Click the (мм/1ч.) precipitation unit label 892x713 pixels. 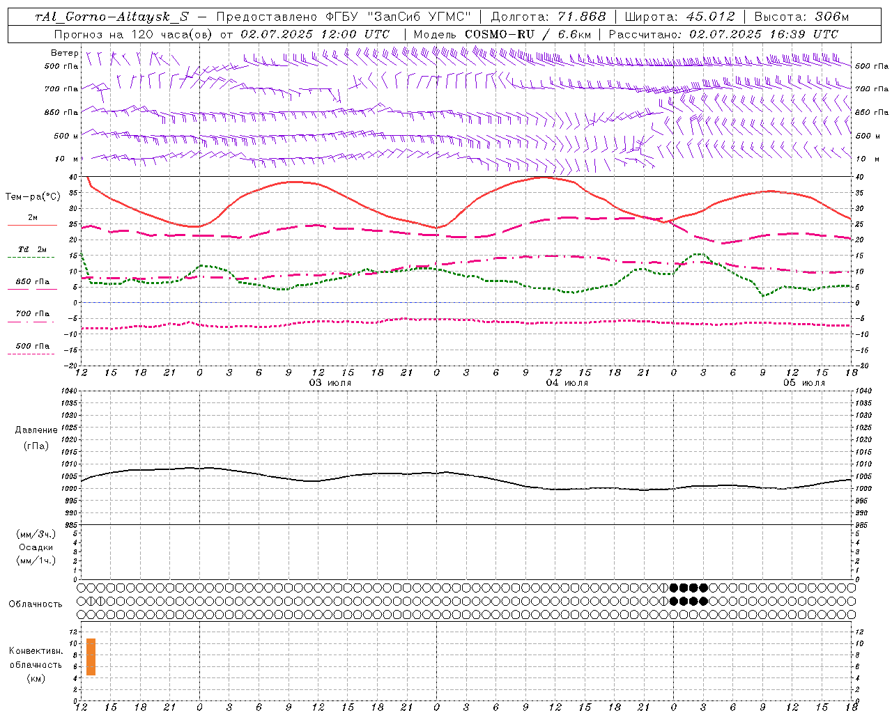(36, 561)
